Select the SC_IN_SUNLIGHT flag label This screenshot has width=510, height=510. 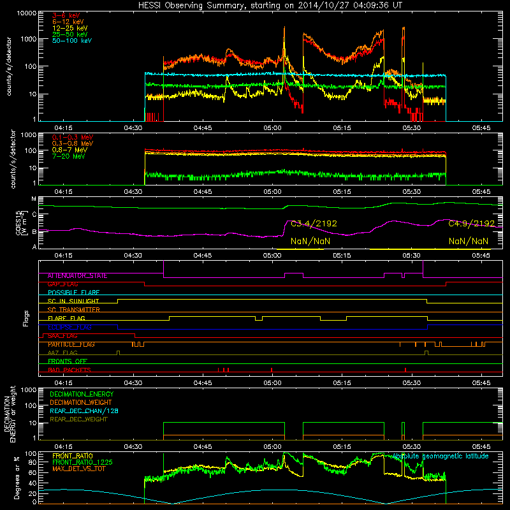tap(73, 302)
